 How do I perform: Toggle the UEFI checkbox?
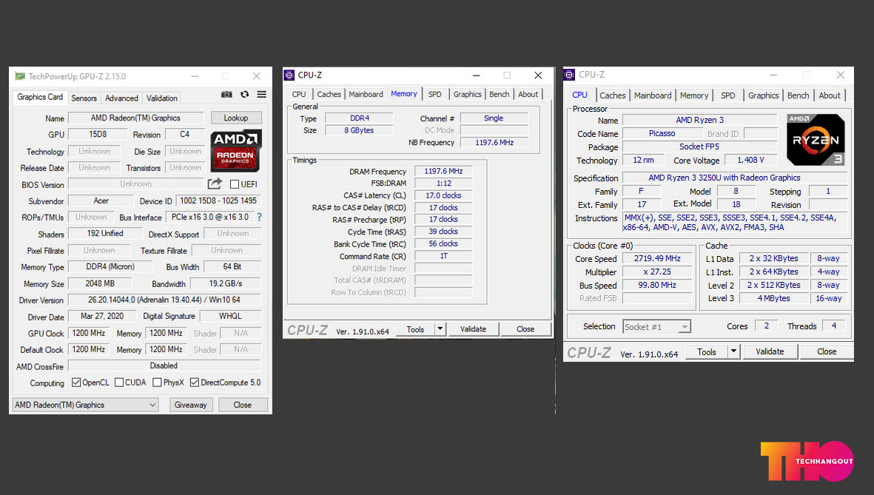[x=235, y=184]
